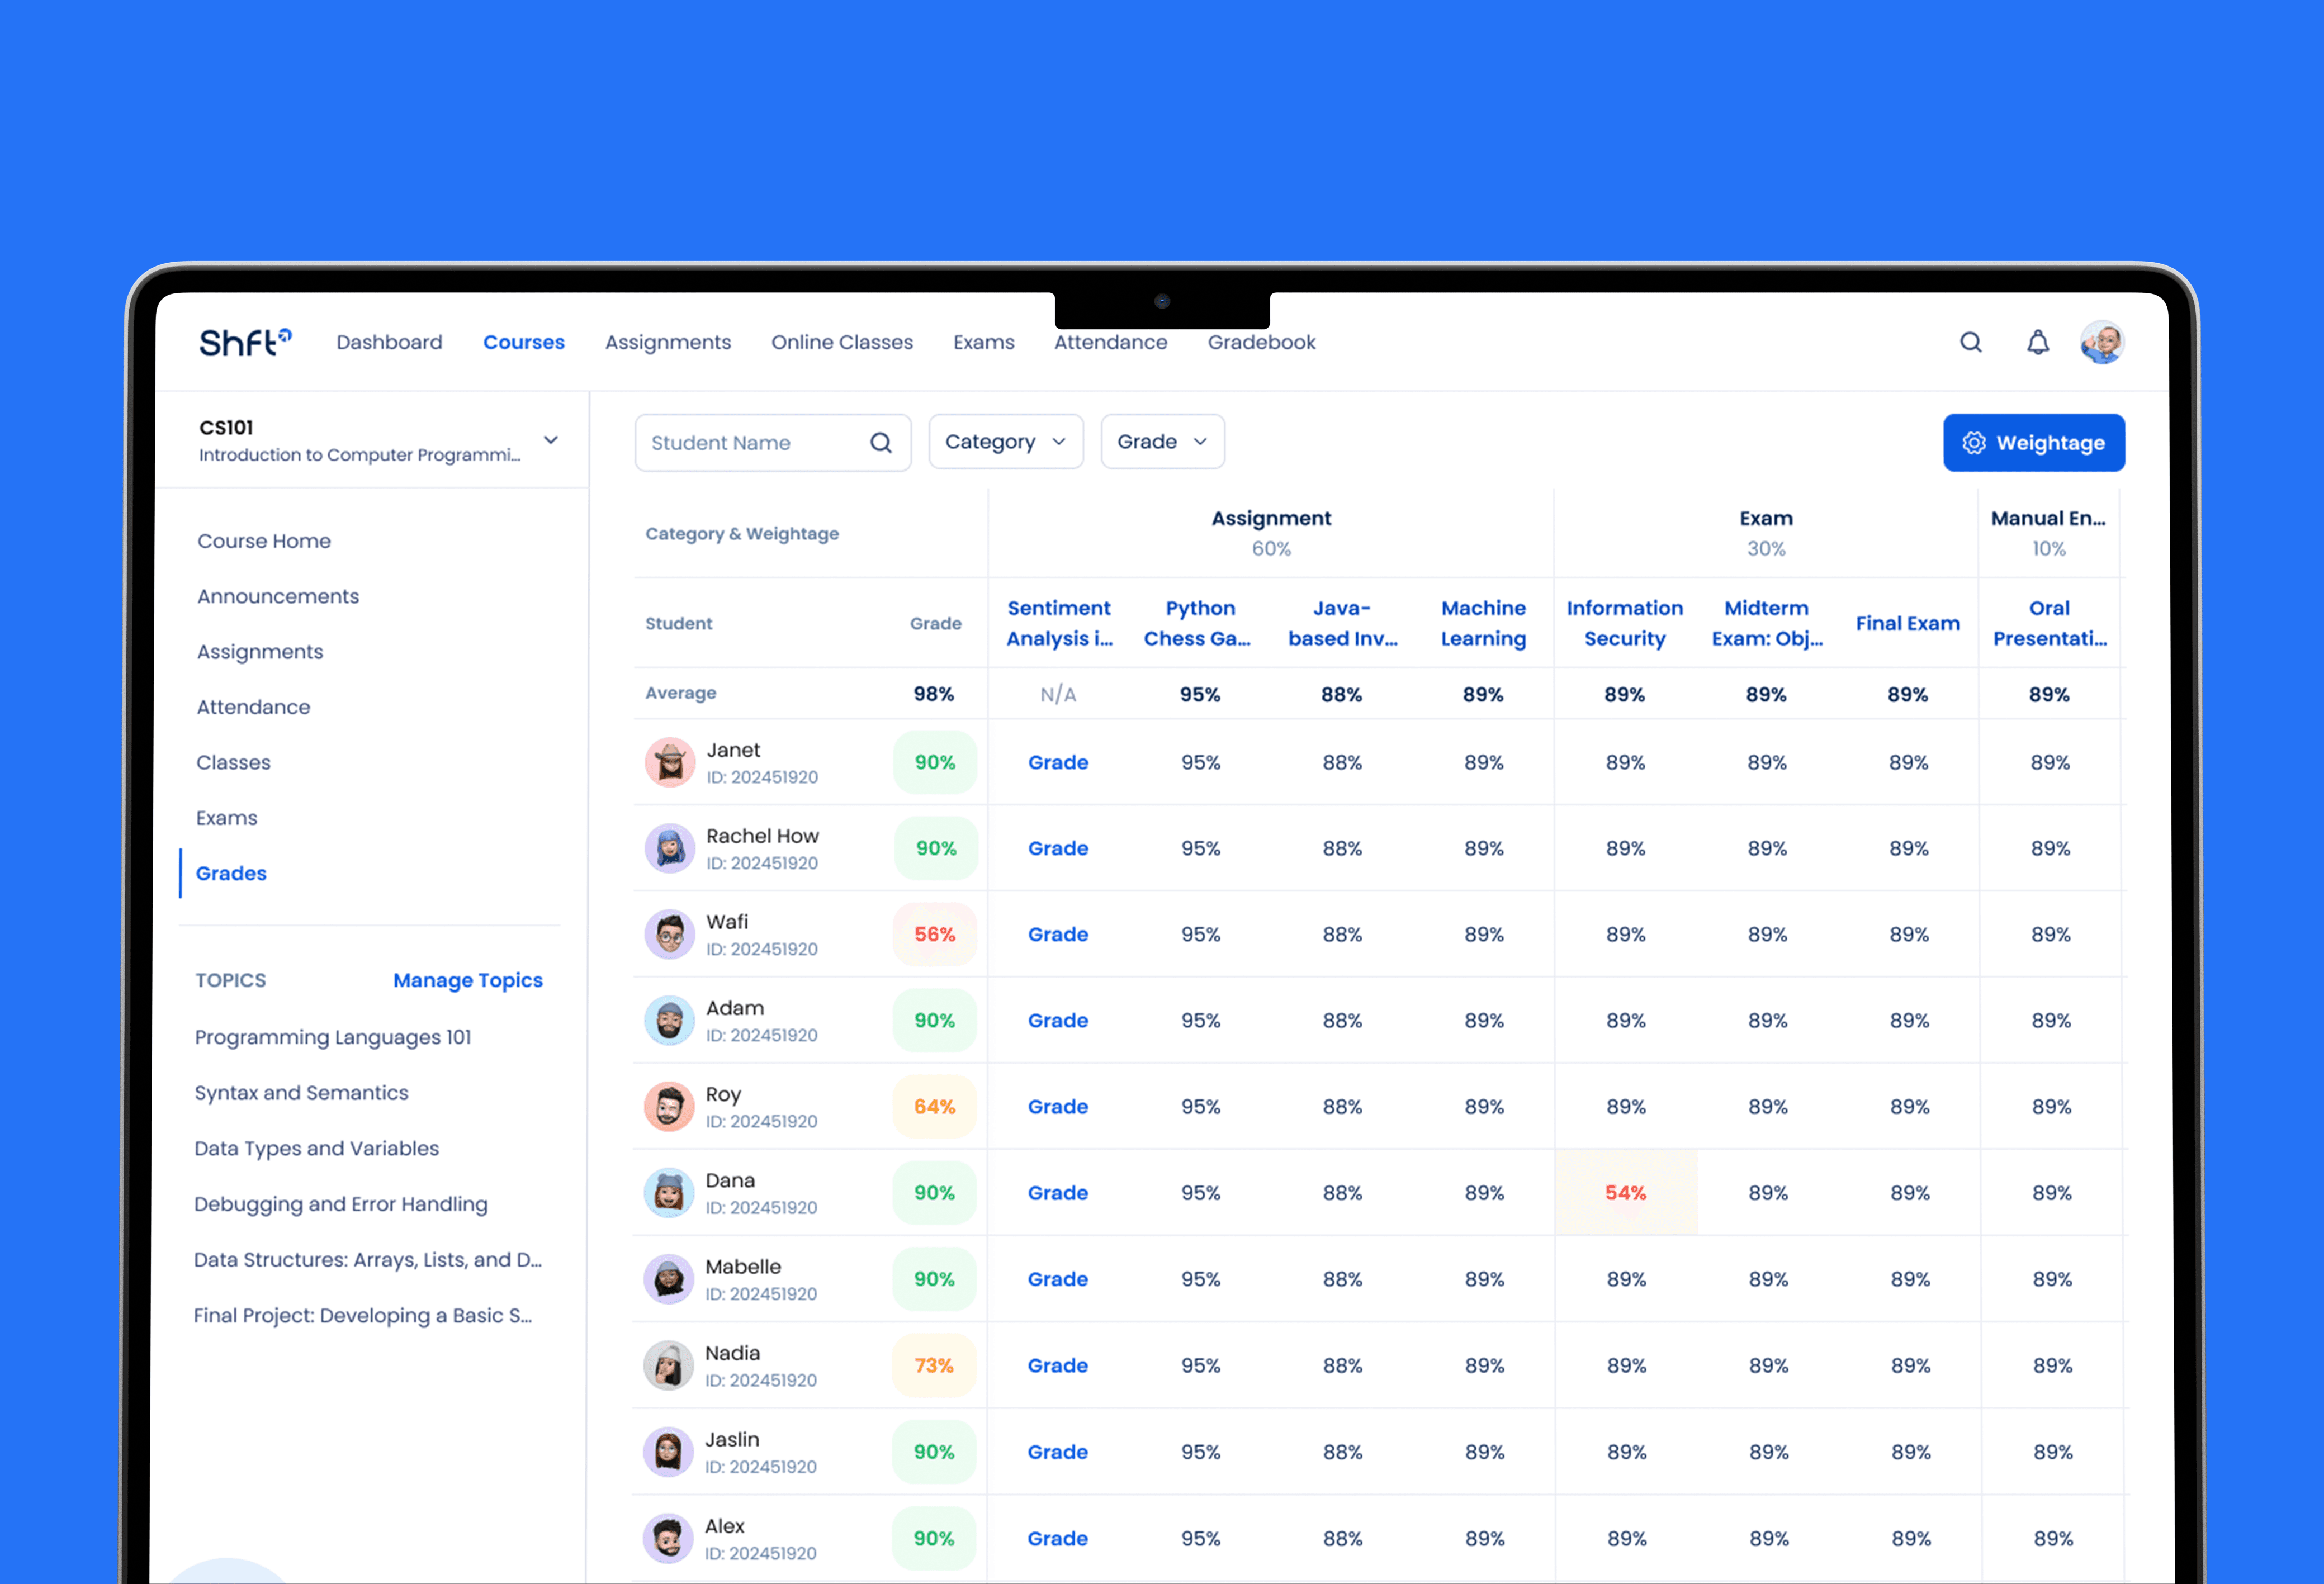Open the Grade filter dropdown
Screen dimensions: 2324x1584
(x=1162, y=442)
